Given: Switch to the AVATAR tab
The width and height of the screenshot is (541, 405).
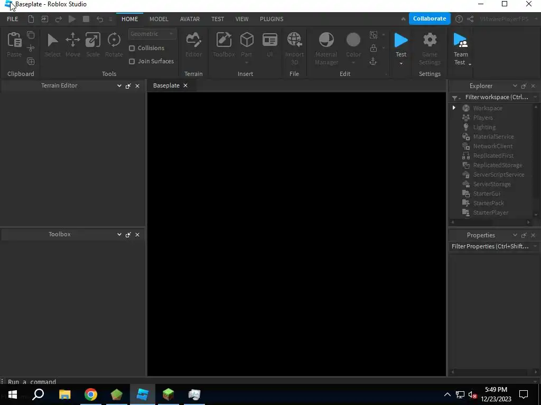Looking at the screenshot, I should pyautogui.click(x=190, y=19).
